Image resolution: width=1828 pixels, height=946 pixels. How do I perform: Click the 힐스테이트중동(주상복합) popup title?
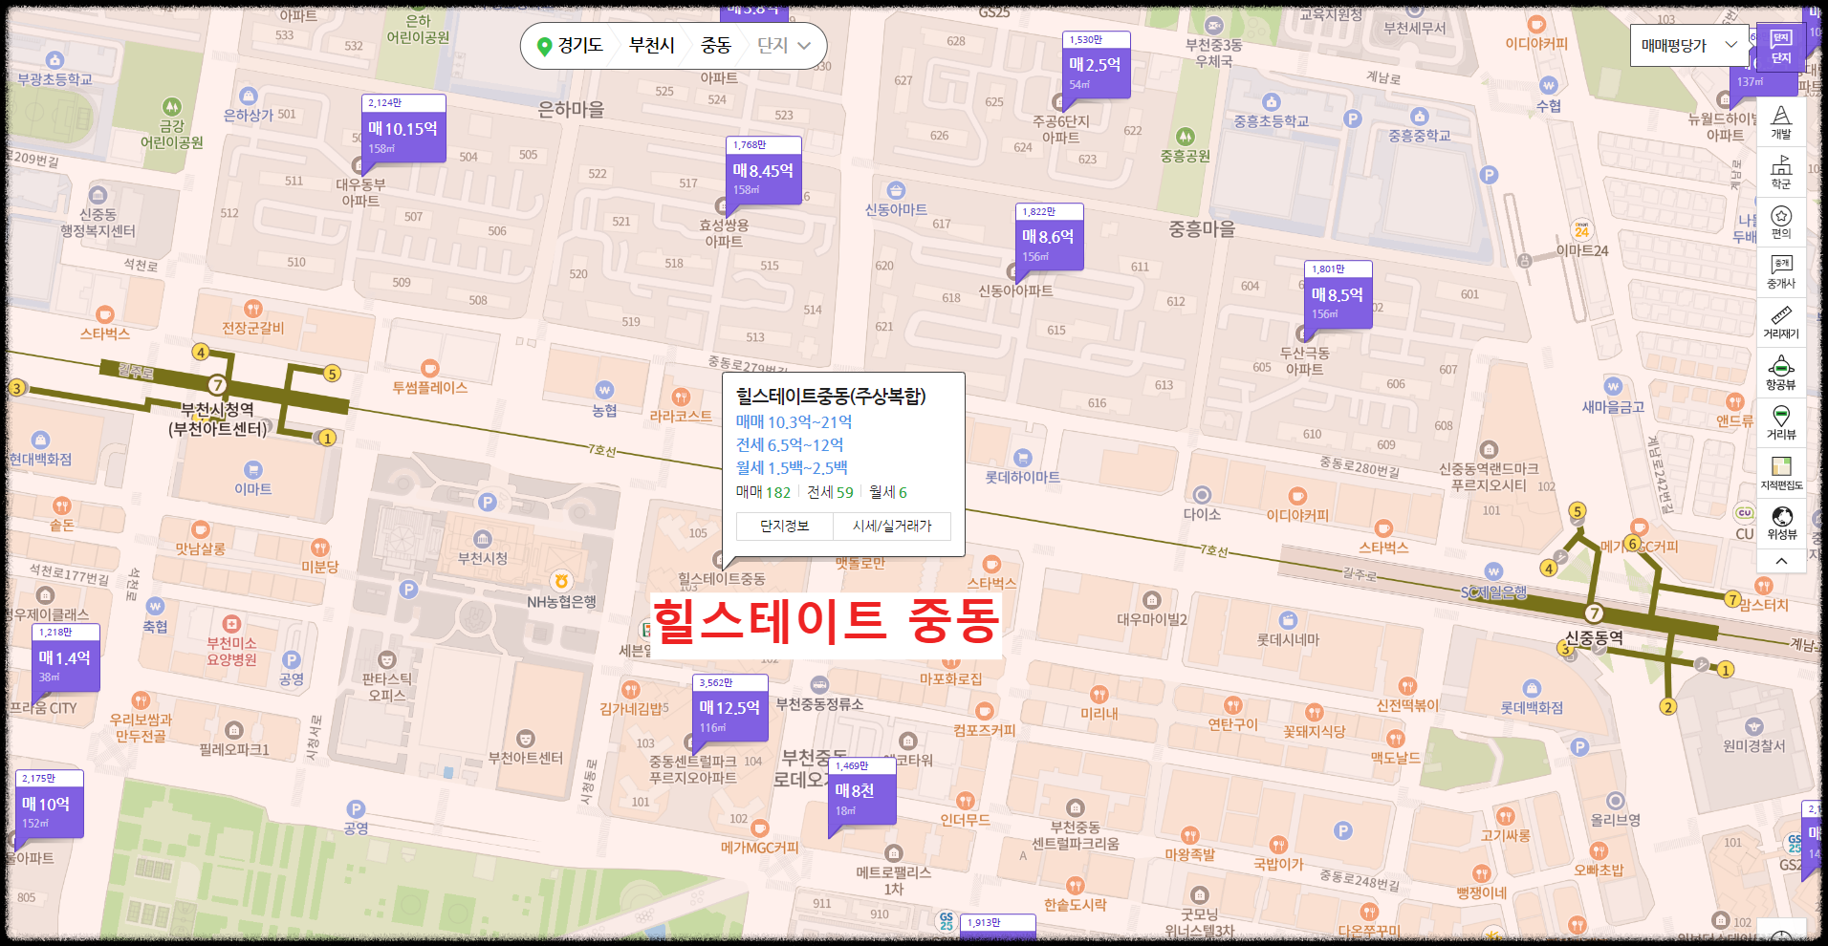(x=831, y=396)
